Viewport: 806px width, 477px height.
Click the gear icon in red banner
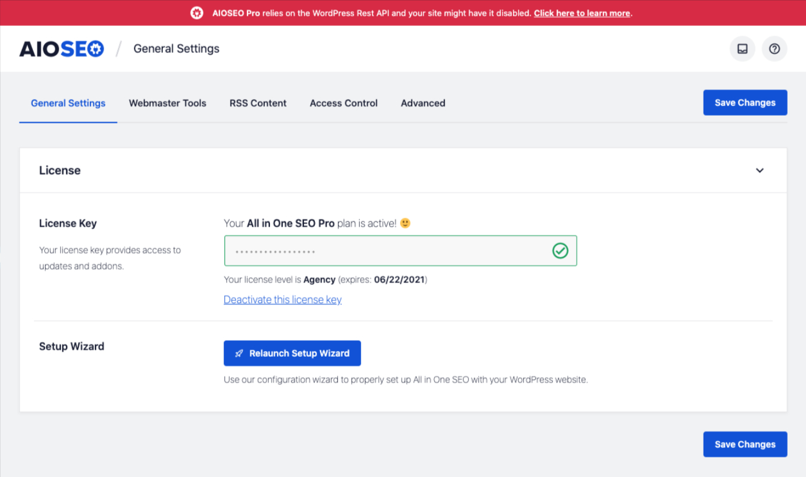(x=197, y=13)
